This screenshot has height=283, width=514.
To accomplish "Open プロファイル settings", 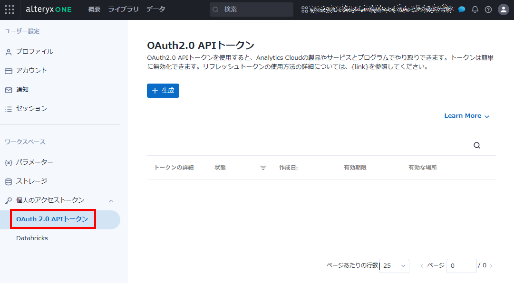I will point(34,52).
